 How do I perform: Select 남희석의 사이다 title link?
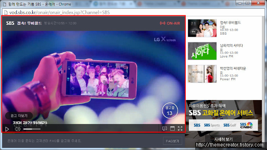coord(231,45)
